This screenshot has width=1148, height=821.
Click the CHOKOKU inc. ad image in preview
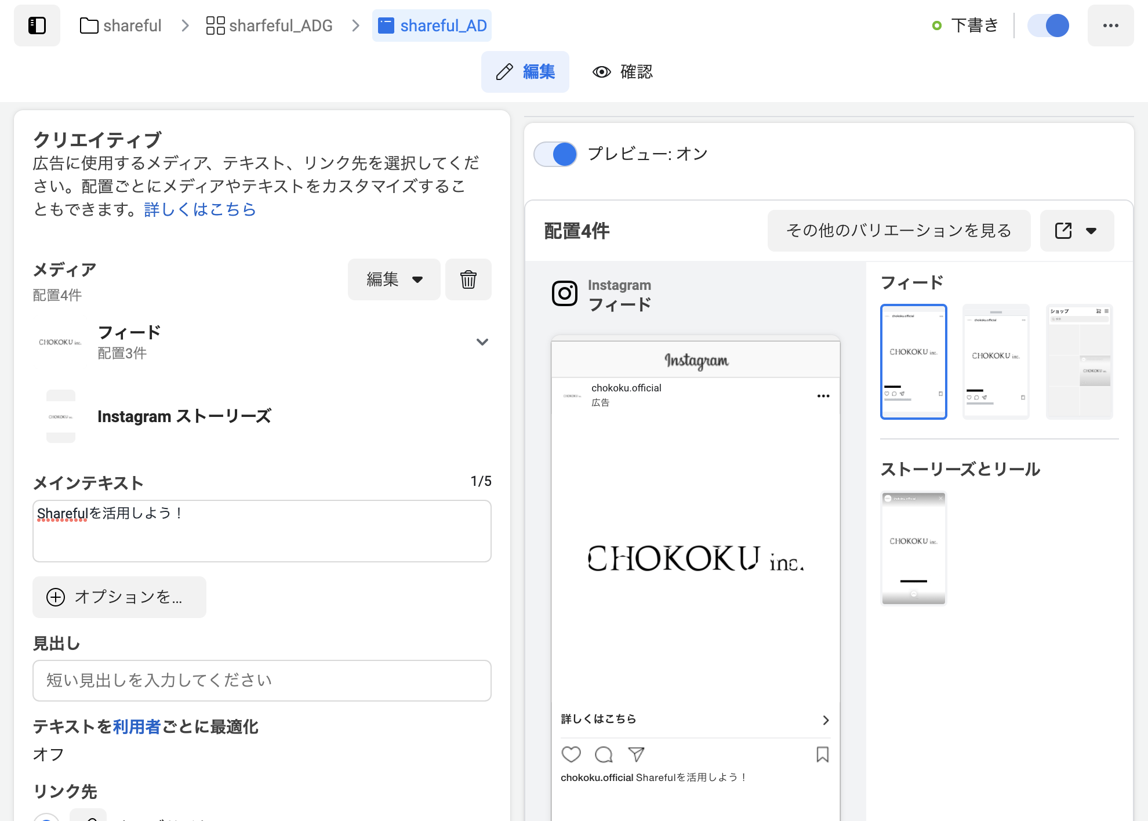tap(696, 558)
